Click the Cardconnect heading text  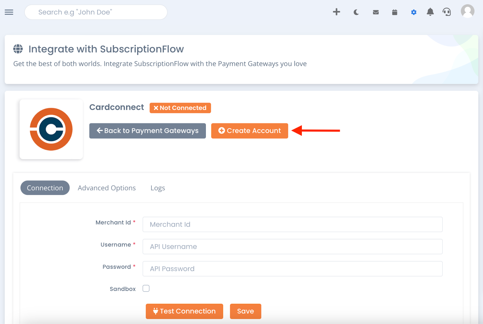pos(117,107)
